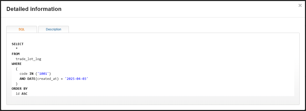Click the '2025-04-03' date string
306x111 pixels.
click(x=76, y=79)
